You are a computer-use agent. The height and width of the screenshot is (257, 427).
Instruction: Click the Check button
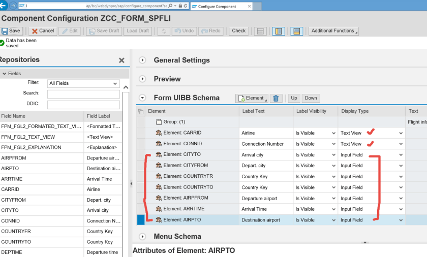click(x=238, y=31)
